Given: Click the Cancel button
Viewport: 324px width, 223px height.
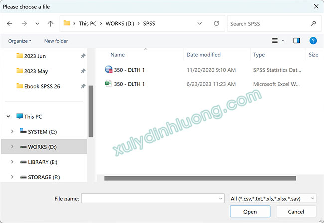Looking at the screenshot, I should click(296, 212).
